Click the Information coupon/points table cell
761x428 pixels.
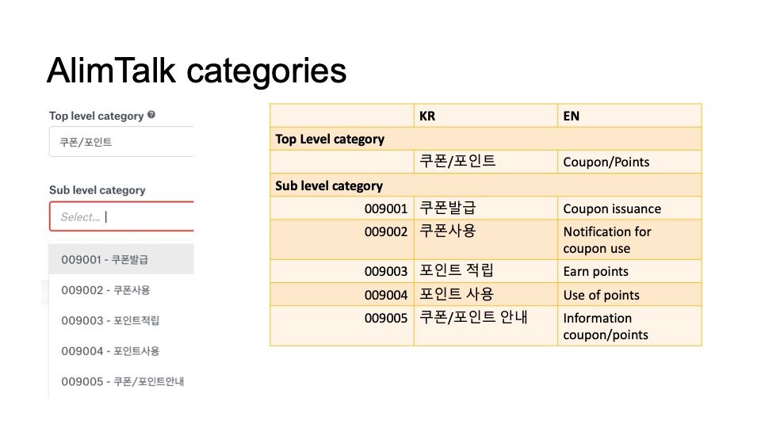coord(629,326)
